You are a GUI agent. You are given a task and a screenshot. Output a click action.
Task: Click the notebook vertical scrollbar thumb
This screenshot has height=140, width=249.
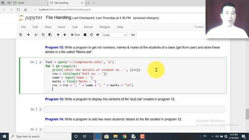pos(247,114)
